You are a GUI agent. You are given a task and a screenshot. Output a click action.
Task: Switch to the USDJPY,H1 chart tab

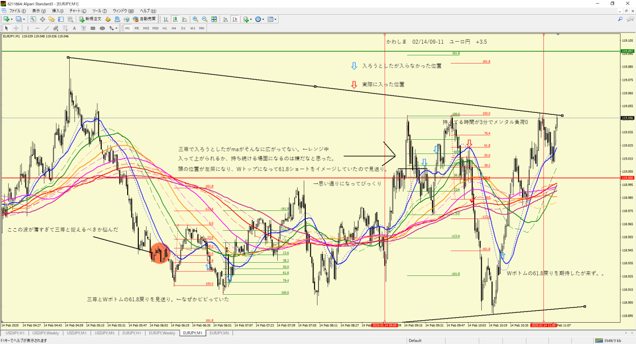[x=15, y=333]
